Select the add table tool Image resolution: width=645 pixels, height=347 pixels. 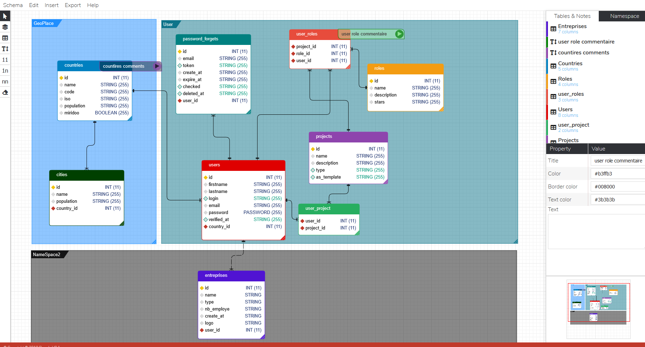tap(5, 38)
